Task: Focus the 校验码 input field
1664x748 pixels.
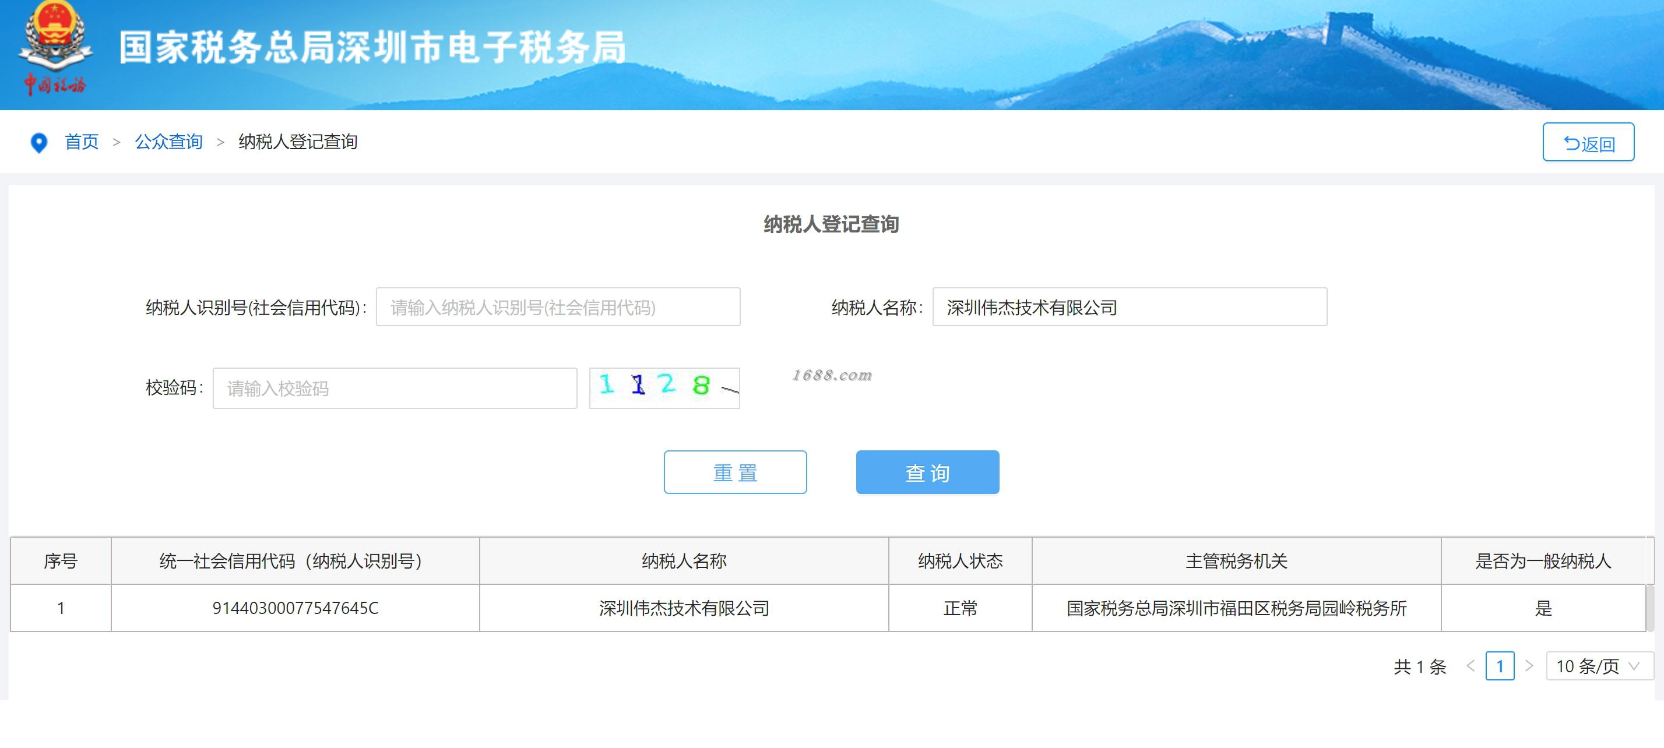Action: point(395,389)
